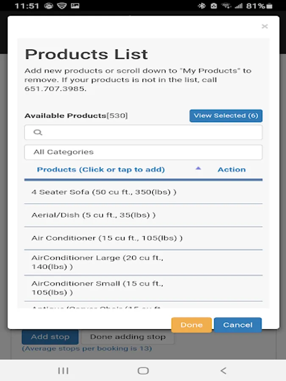Viewport: 286px width, 381px height.
Task: Click the search magnifier icon
Action: point(38,133)
